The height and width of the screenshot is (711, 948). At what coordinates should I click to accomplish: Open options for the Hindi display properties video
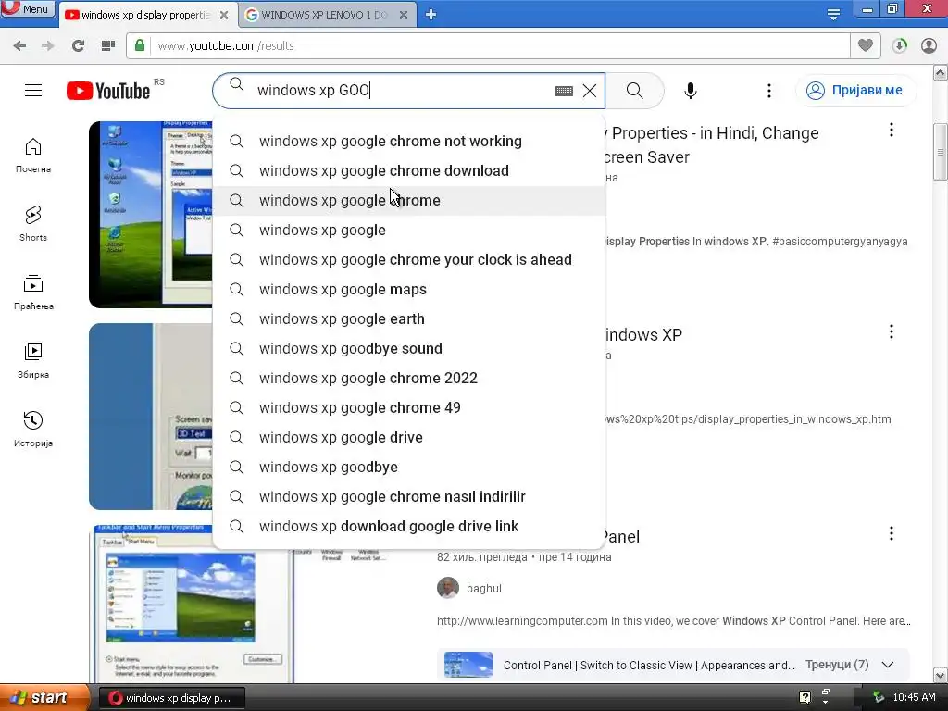tap(892, 130)
